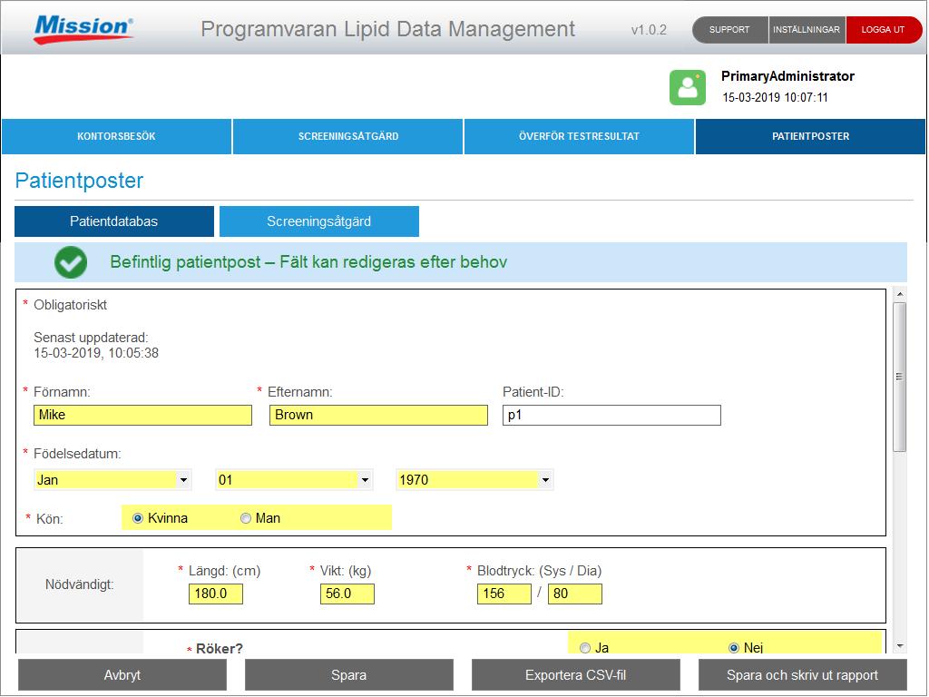Choose Nej for Röker question
The width and height of the screenshot is (929, 697).
coord(733,648)
